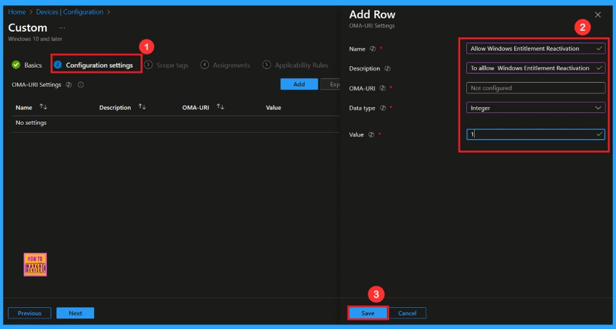The width and height of the screenshot is (616, 329).
Task: Click the Devices | Configuration breadcrumb
Action: (70, 12)
